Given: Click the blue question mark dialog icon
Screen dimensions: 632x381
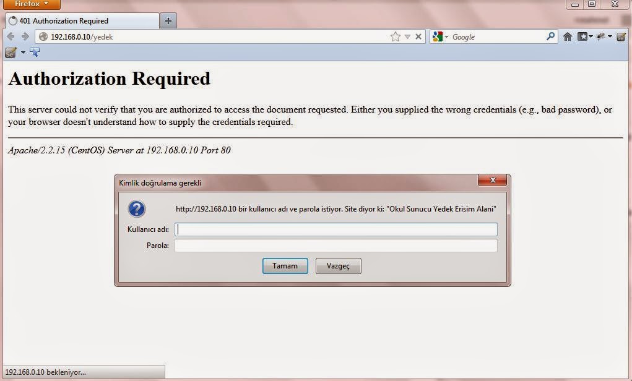Looking at the screenshot, I should (137, 209).
